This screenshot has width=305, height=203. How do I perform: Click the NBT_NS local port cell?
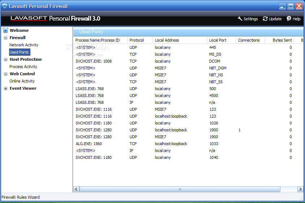216,75
